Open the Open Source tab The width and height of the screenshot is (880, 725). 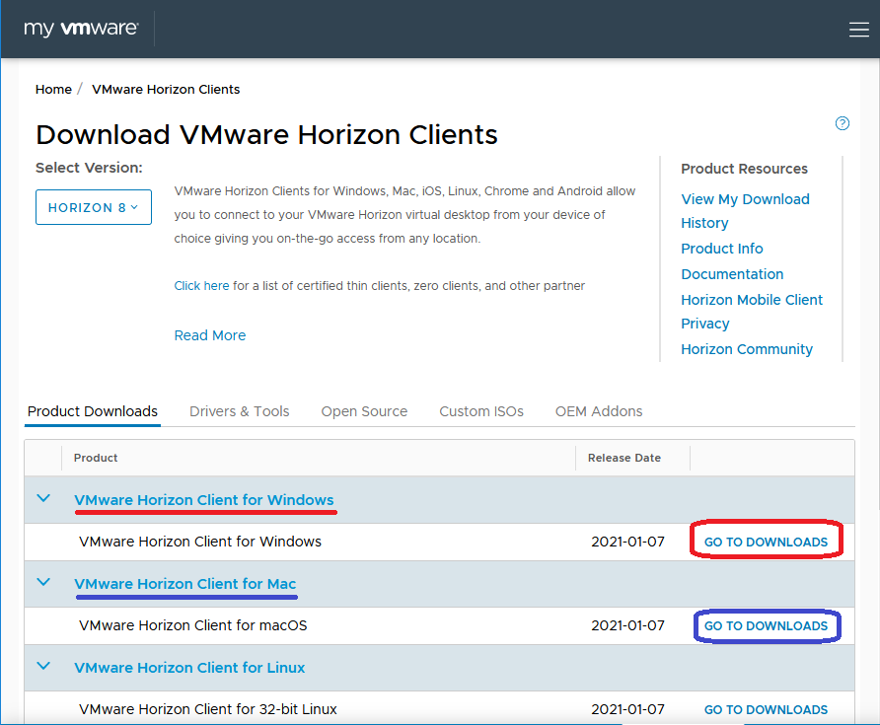click(x=364, y=411)
